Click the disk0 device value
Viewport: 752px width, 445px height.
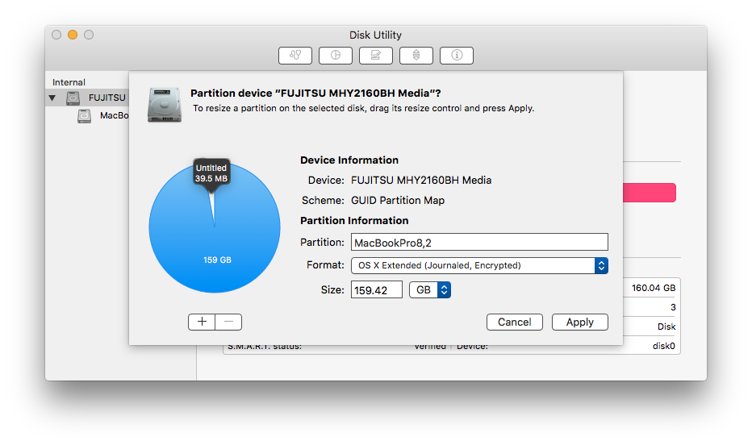coord(664,346)
